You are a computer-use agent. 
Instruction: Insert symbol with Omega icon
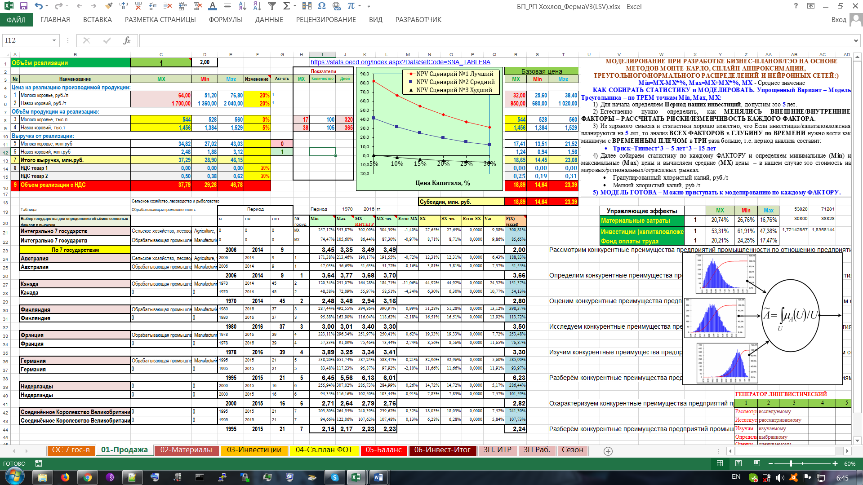point(321,6)
